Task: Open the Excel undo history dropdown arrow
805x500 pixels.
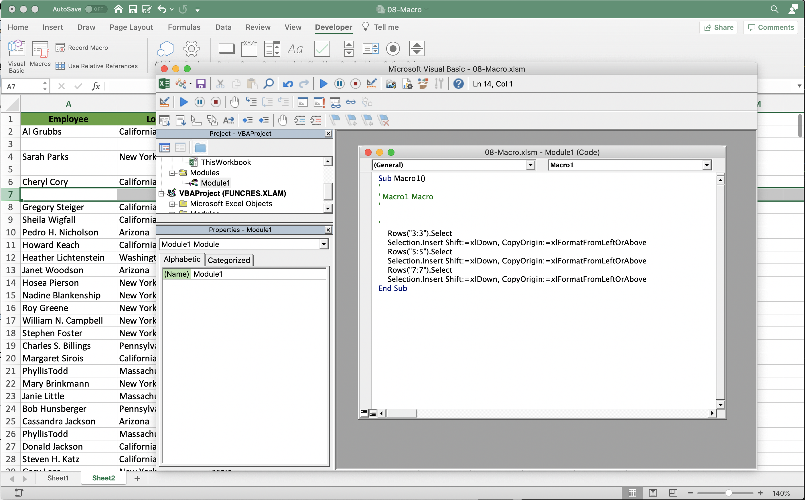Action: coord(171,9)
